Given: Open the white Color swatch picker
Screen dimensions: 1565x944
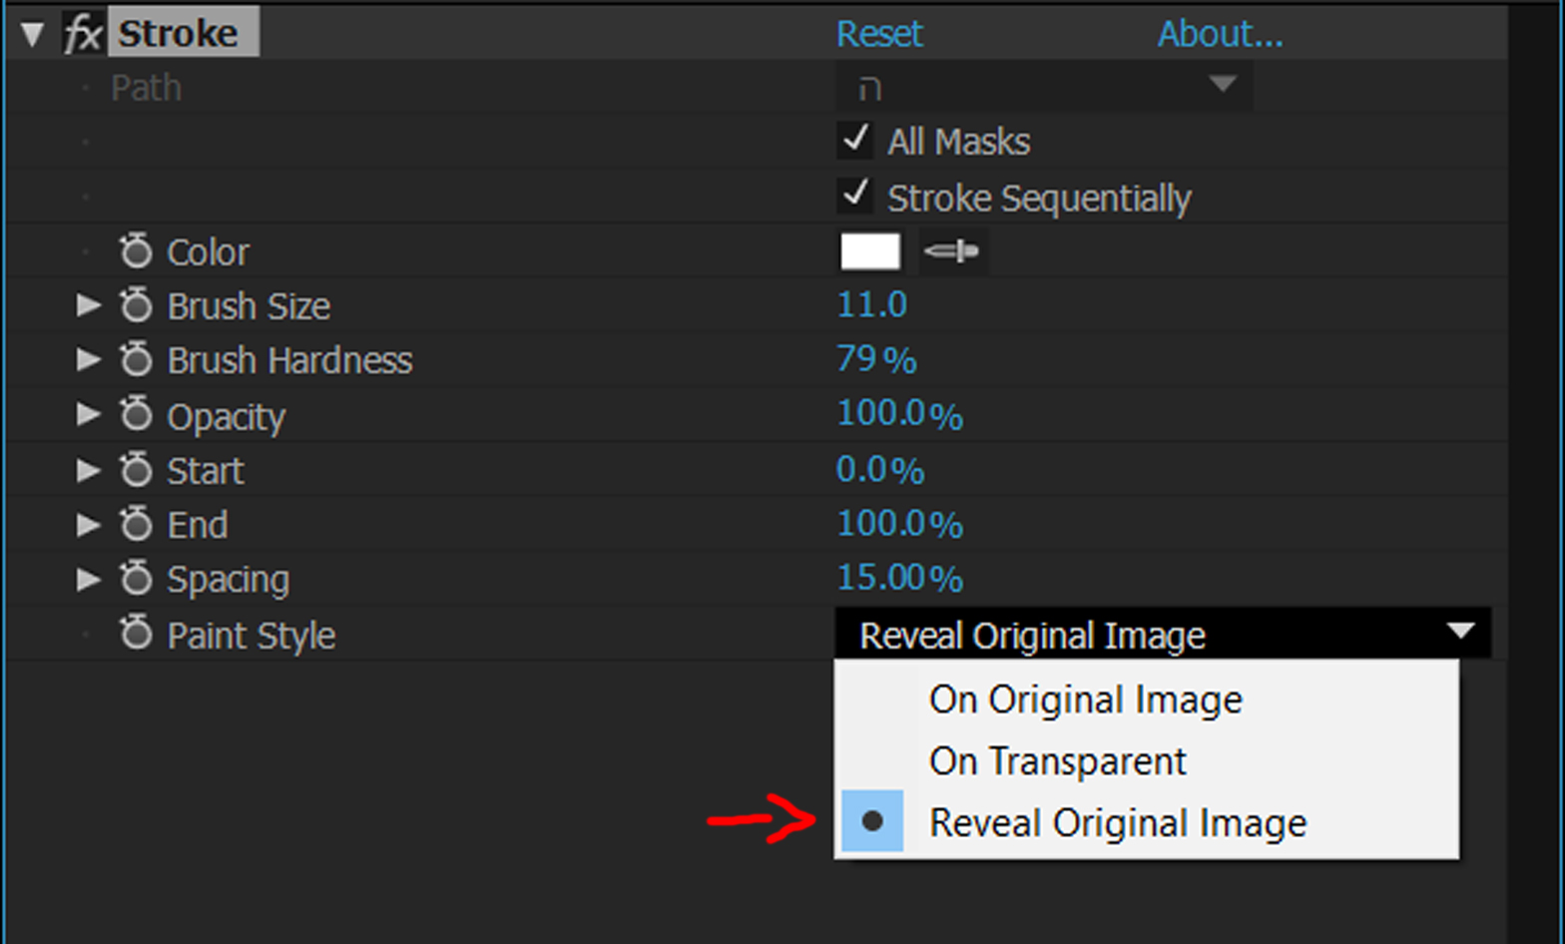Looking at the screenshot, I should tap(870, 251).
